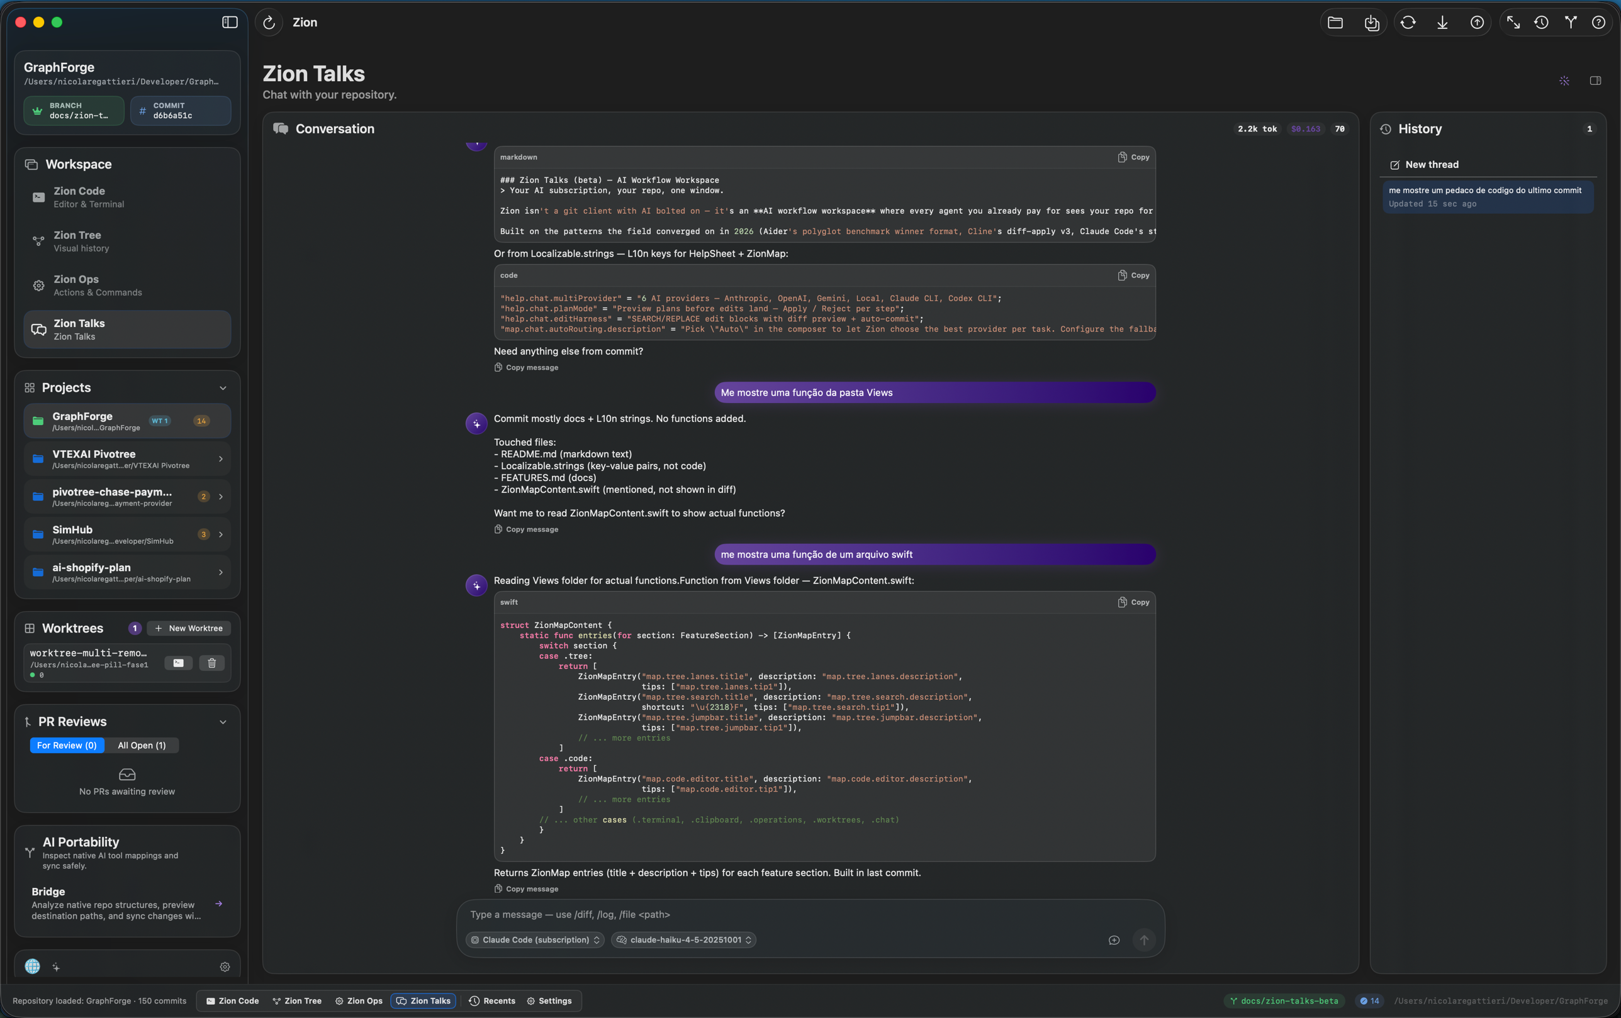
Task: Copy the Localizable strings code block
Action: [1133, 275]
